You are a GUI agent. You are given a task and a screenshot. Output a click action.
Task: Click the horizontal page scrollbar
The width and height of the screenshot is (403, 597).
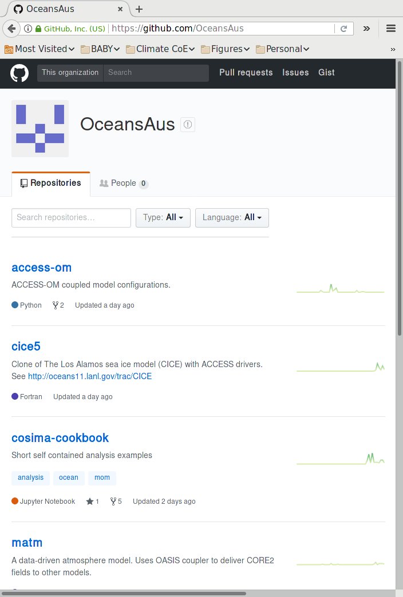coord(124,593)
